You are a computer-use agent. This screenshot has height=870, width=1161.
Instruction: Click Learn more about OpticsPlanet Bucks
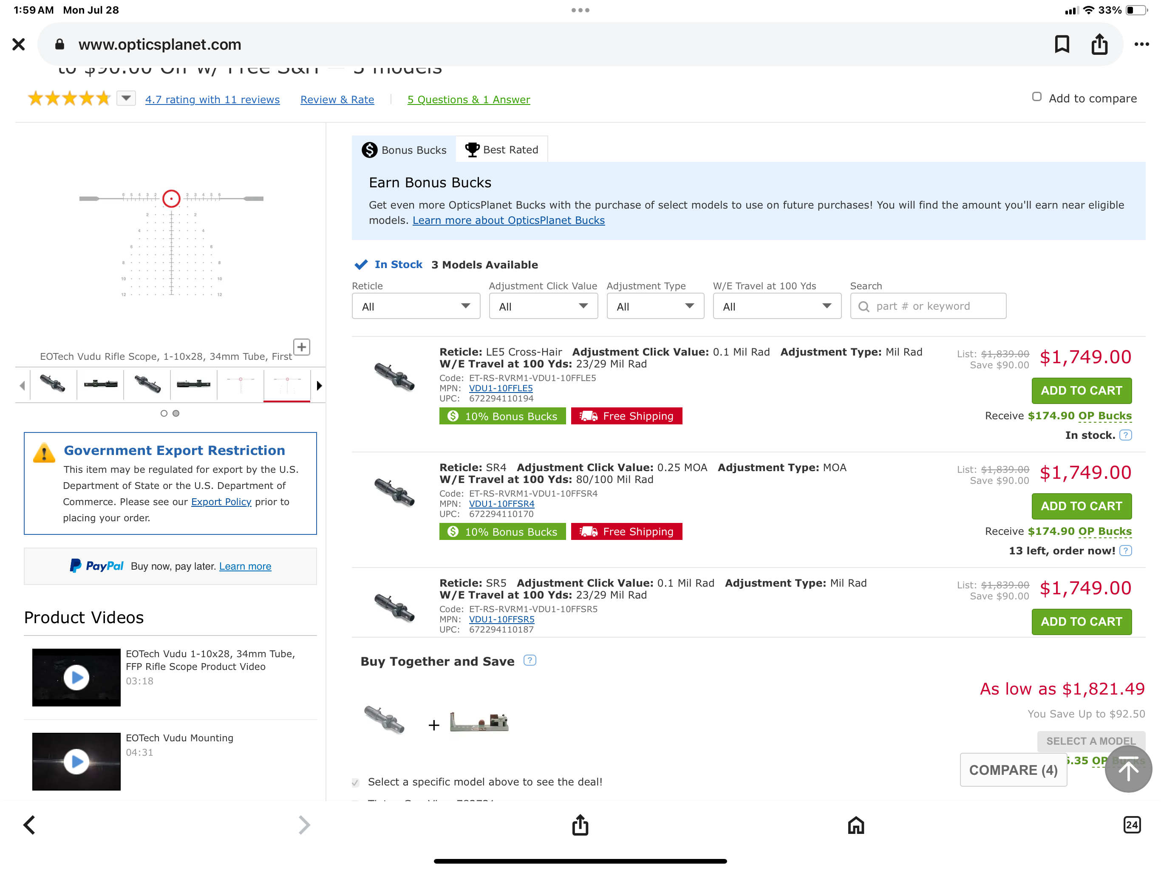click(x=509, y=220)
